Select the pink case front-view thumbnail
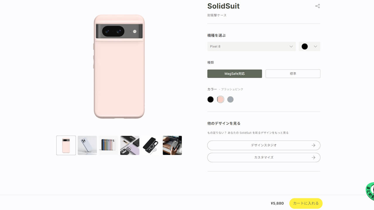The image size is (374, 210). (x=66, y=145)
